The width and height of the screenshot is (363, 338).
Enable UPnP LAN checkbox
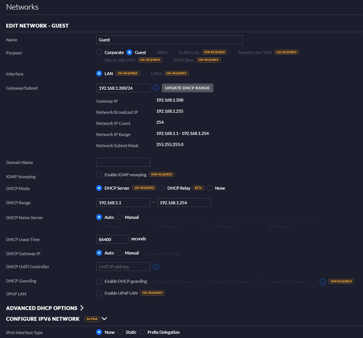pyautogui.click(x=99, y=293)
